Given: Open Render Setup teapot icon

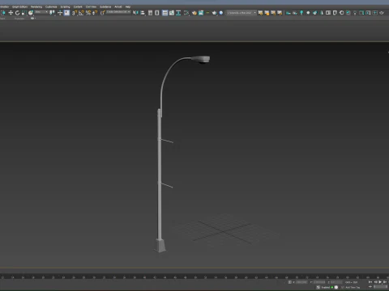Looking at the screenshot, I should pyautogui.click(x=194, y=13).
